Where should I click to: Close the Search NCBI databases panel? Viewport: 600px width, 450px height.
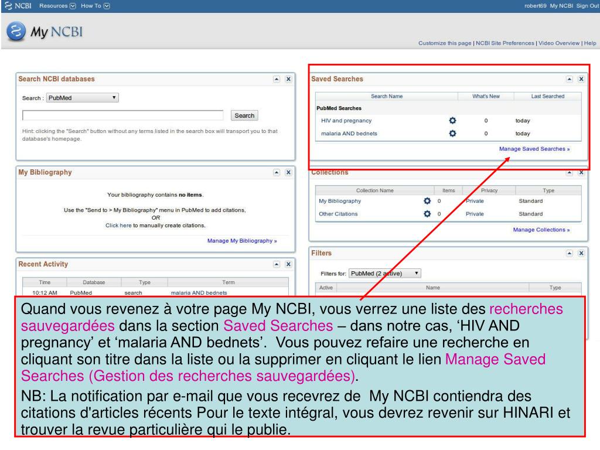[288, 79]
